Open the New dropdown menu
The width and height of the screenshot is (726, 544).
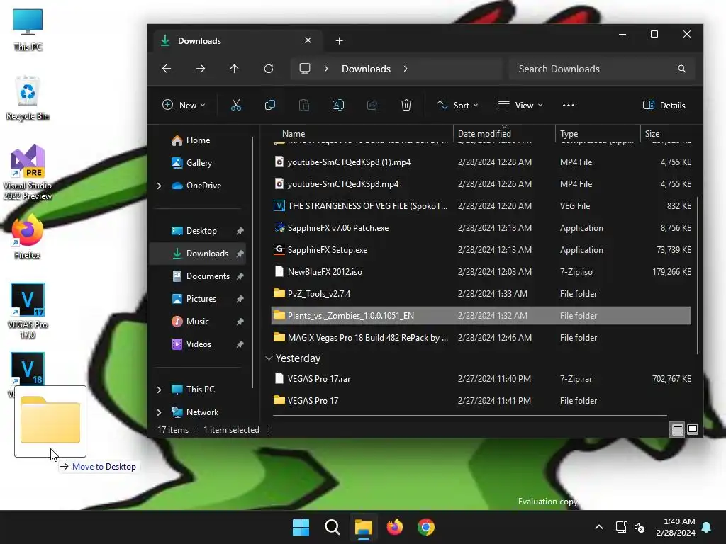point(184,105)
